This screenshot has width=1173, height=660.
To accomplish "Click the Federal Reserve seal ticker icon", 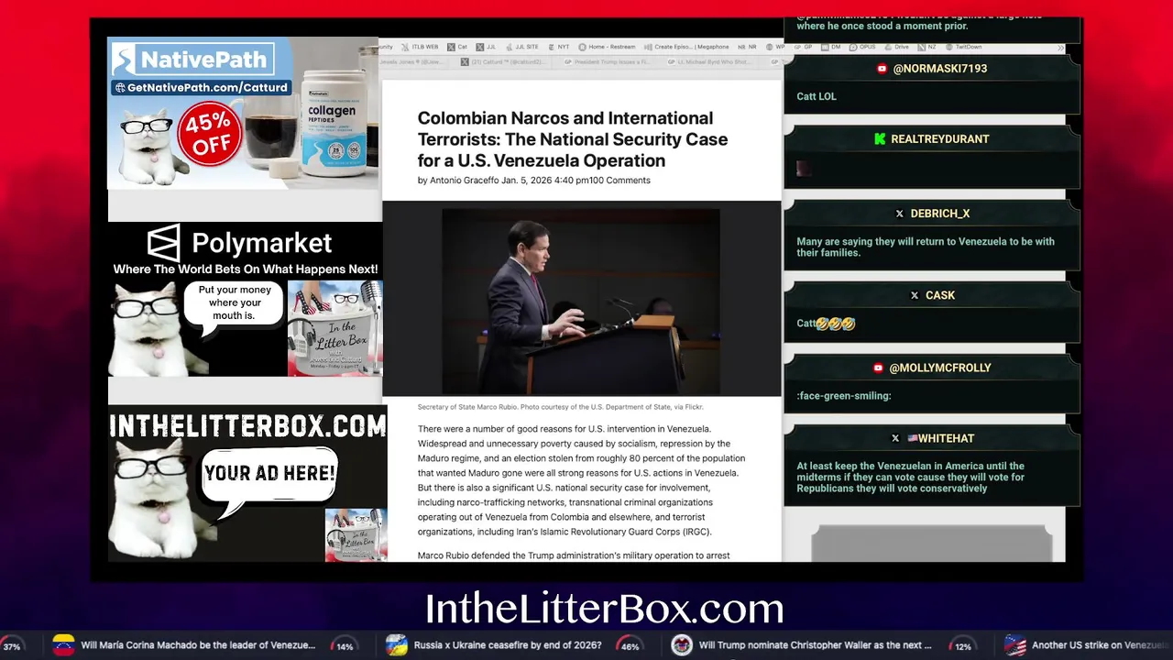I will pyautogui.click(x=682, y=645).
